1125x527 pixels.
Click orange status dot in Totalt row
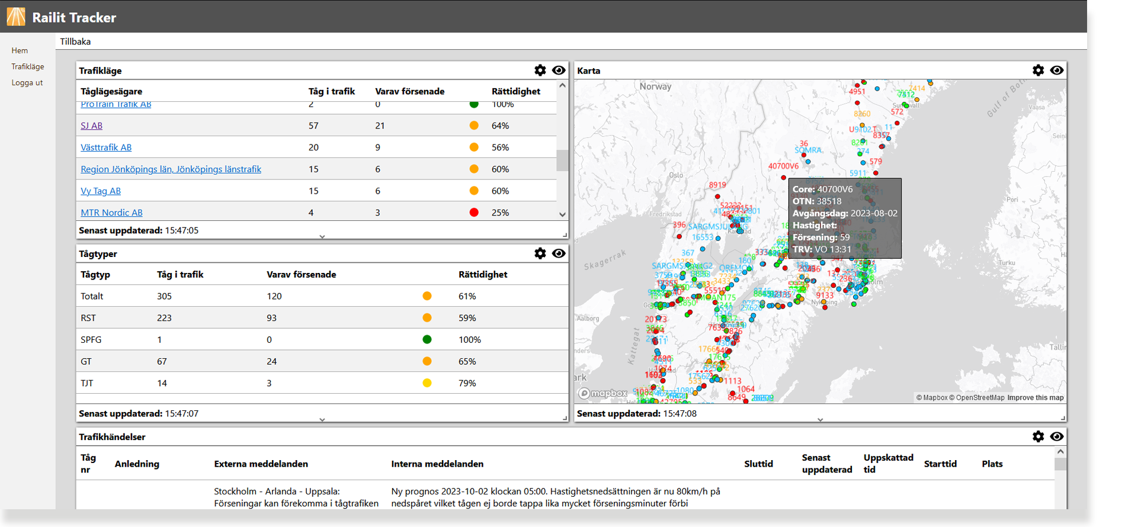(x=427, y=296)
